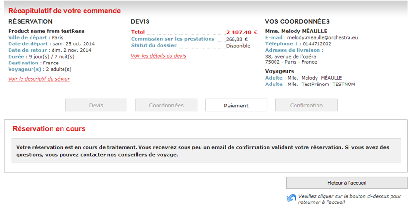Select the Devis step tab
412x213 pixels.
click(96, 105)
